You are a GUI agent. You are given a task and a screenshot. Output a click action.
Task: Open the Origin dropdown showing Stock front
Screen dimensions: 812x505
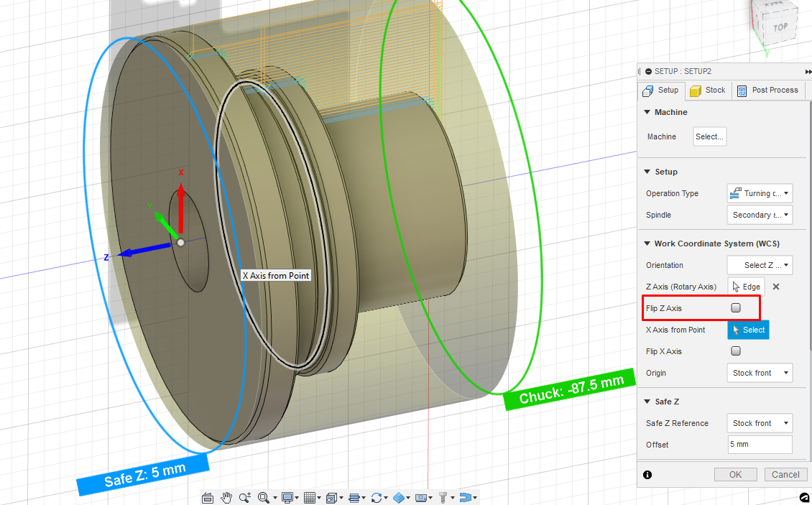point(760,373)
